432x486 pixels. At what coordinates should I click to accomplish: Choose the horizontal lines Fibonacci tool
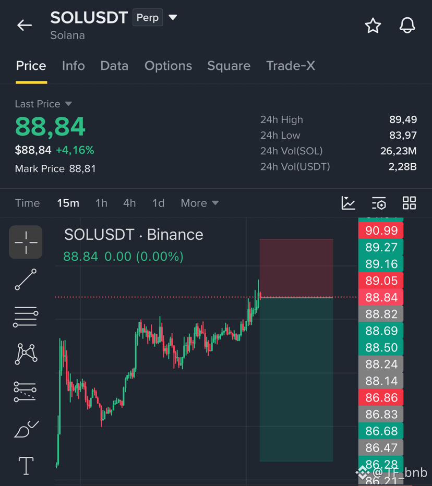(x=26, y=317)
